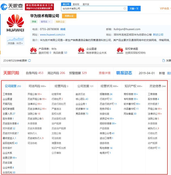The image size is (171, 175).
Task: Select the 历史信息 category tab
Action: (x=158, y=86)
